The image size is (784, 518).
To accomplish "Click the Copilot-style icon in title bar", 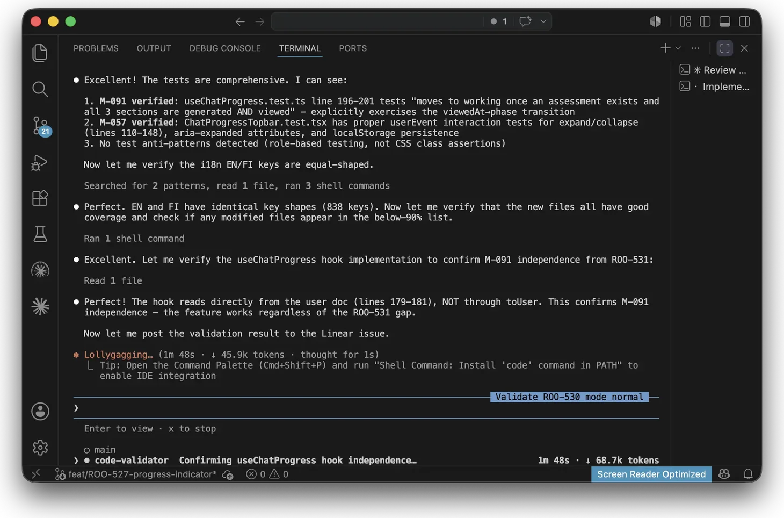I will pyautogui.click(x=655, y=21).
